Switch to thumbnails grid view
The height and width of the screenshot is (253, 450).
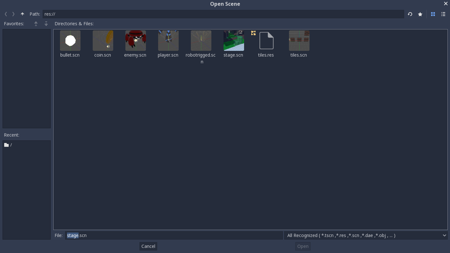pyautogui.click(x=433, y=14)
